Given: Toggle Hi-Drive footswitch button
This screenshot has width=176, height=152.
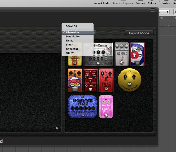Looking at the screenshot, I should [x=137, y=63].
